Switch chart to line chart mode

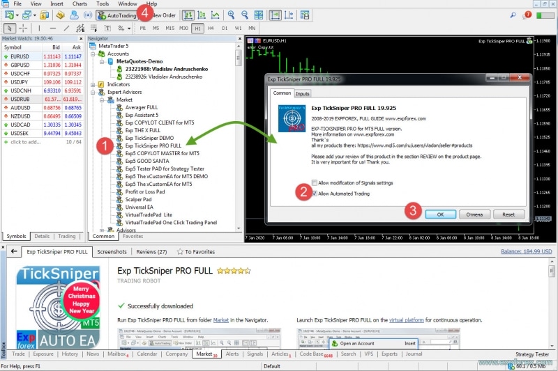pos(216,15)
